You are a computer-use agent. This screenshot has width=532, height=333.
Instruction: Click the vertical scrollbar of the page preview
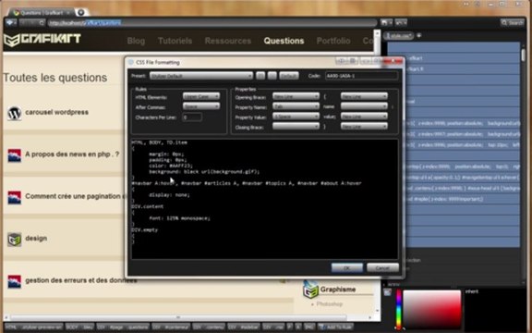[377, 172]
